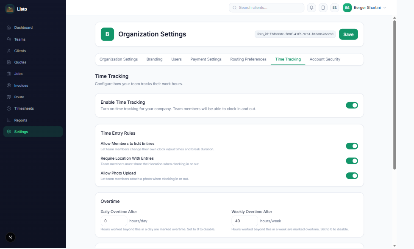Open the Route page

tap(33, 97)
